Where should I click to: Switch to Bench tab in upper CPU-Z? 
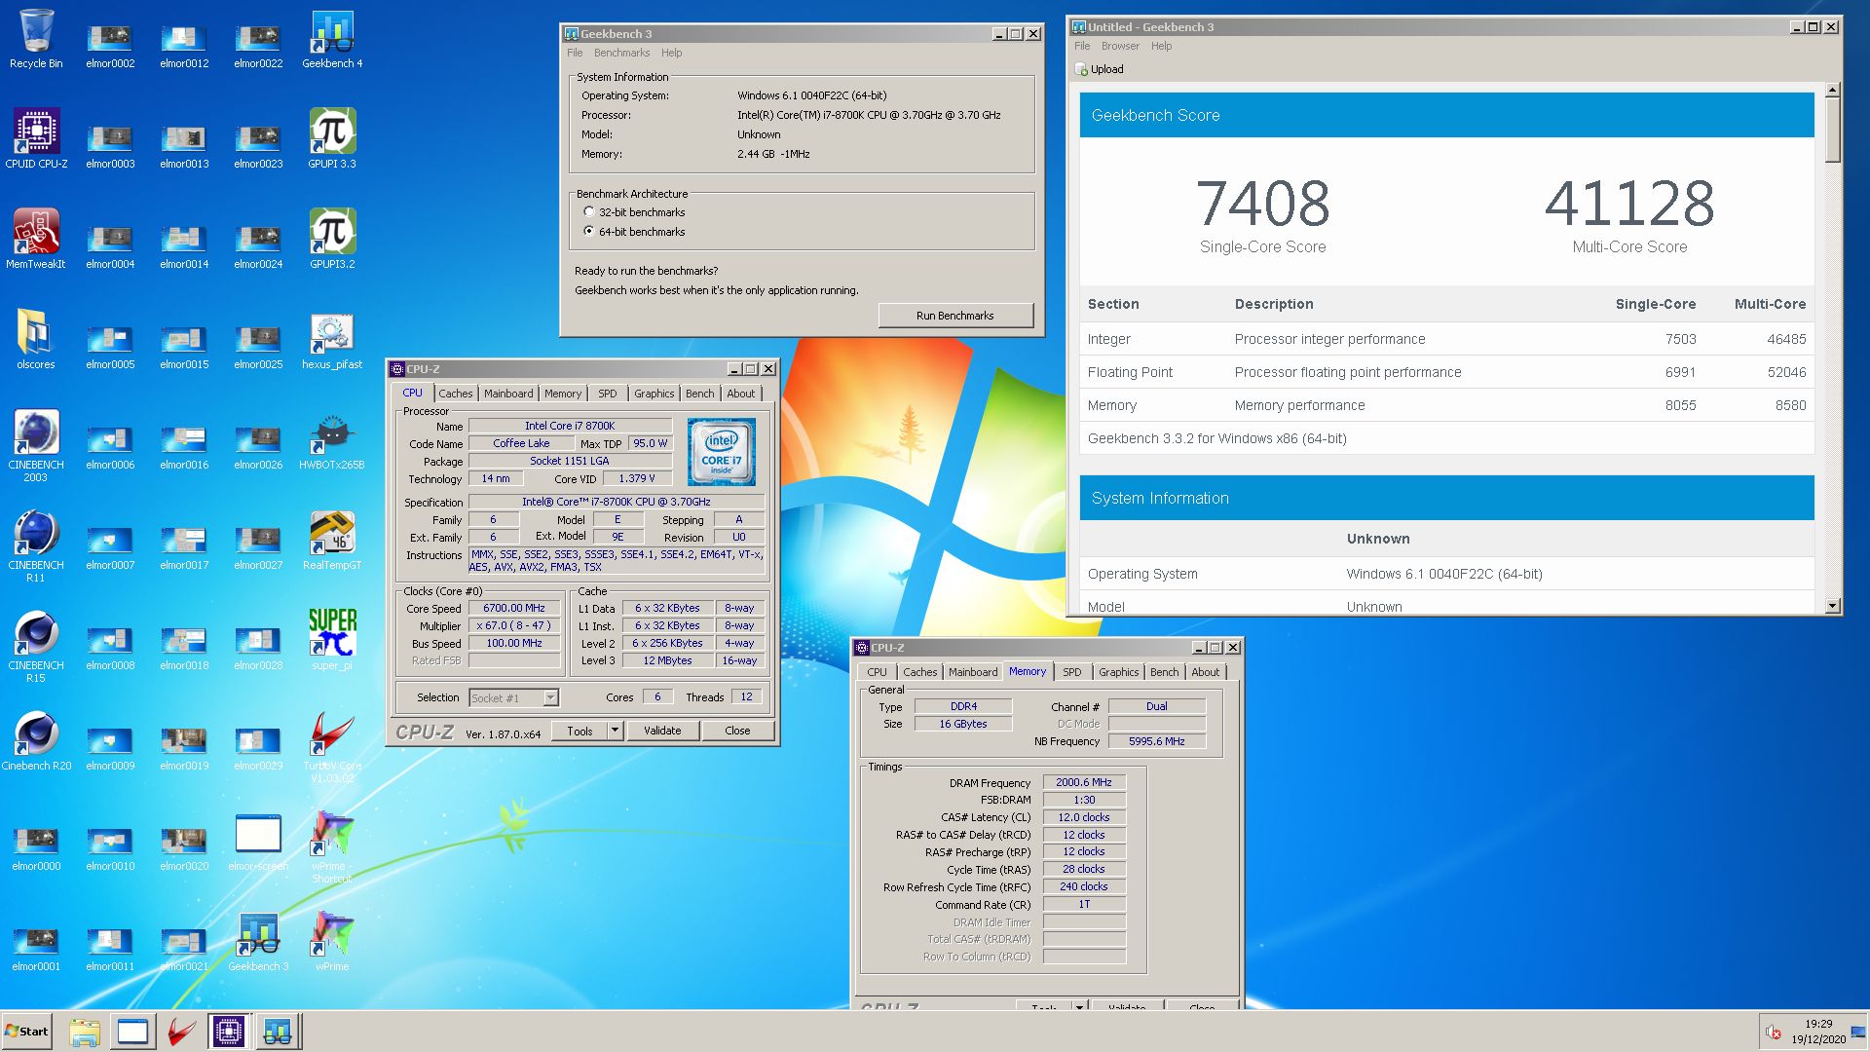699,394
